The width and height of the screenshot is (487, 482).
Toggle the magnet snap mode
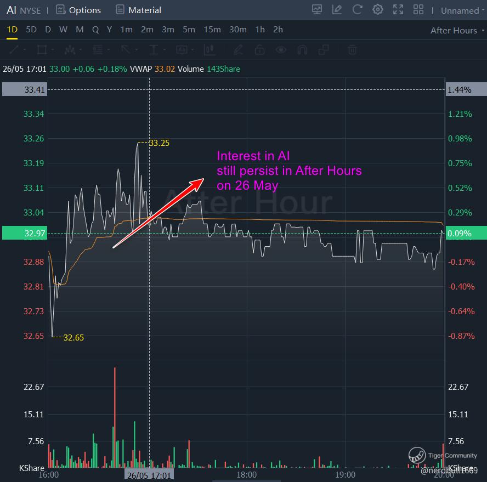coord(302,49)
